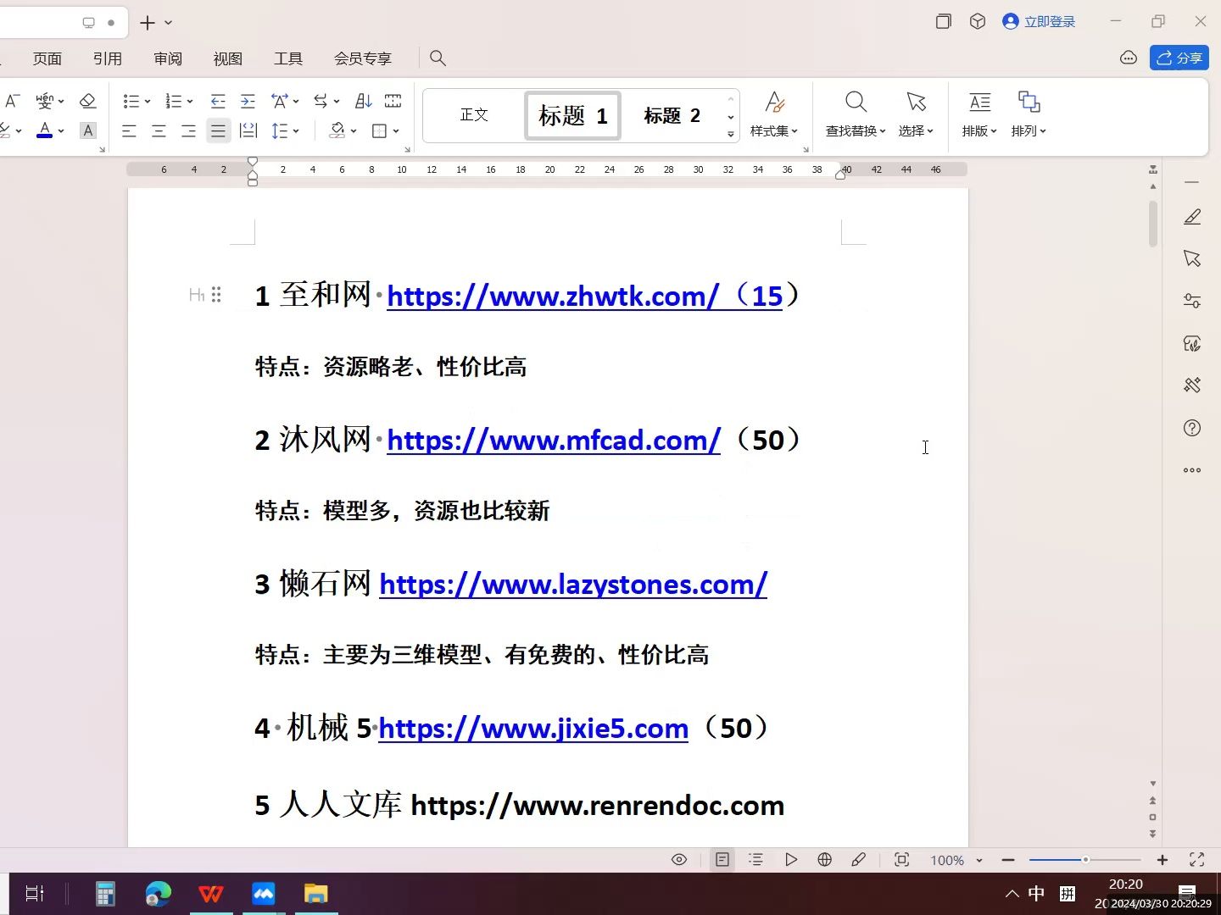Expand the styles gallery list
Screen dimensions: 1221x915
[730, 134]
